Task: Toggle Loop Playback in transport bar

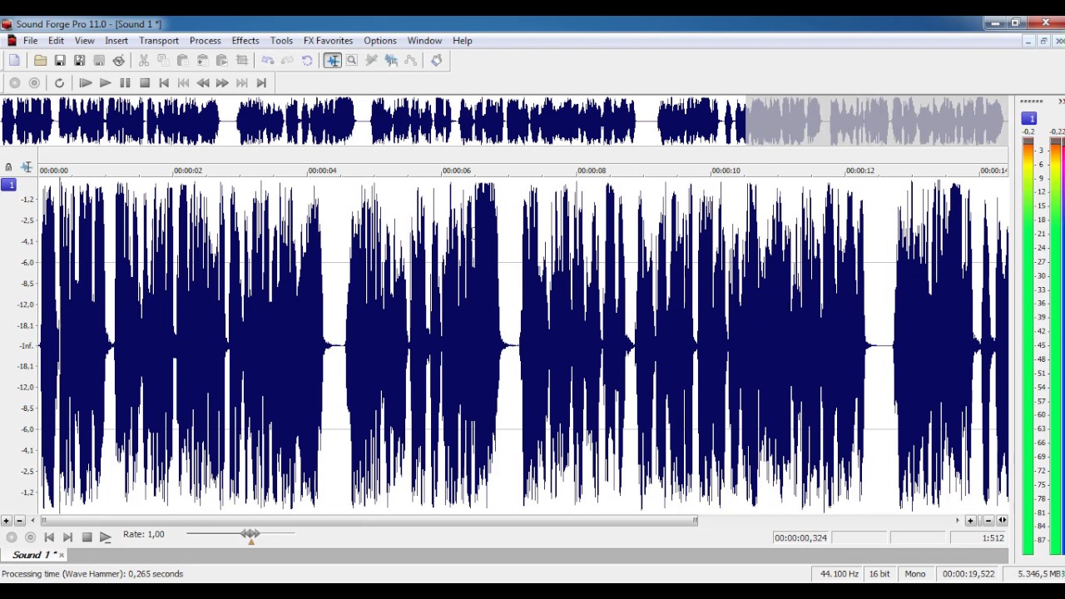Action: [59, 83]
